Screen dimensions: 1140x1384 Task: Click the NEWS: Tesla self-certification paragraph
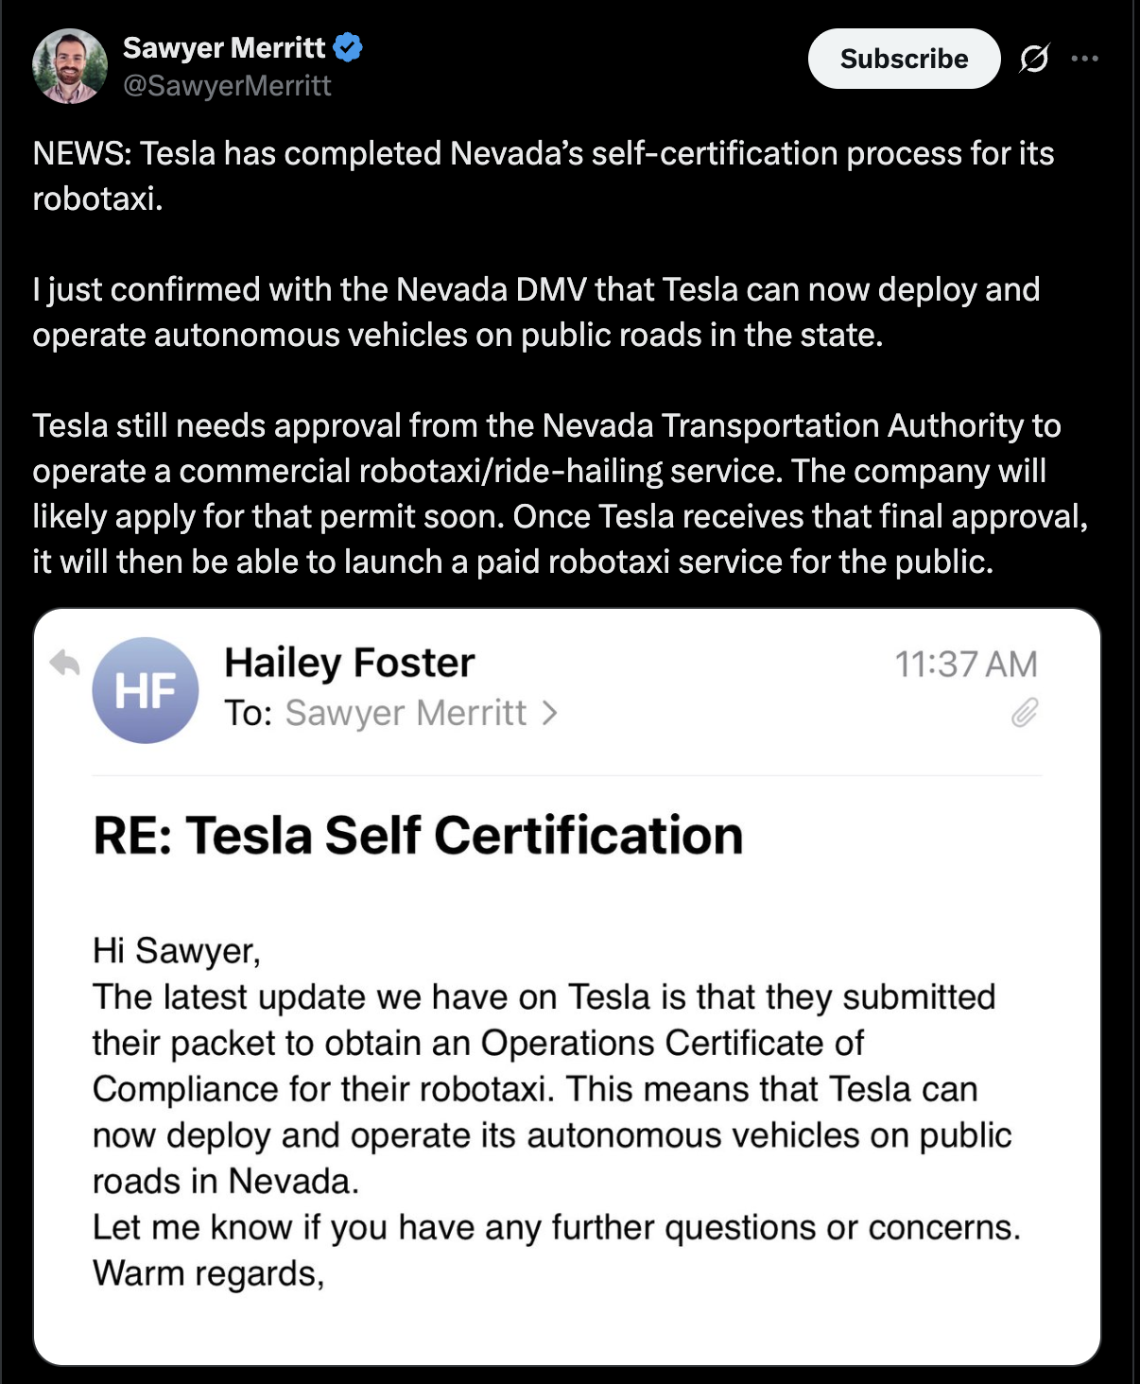[x=543, y=176]
